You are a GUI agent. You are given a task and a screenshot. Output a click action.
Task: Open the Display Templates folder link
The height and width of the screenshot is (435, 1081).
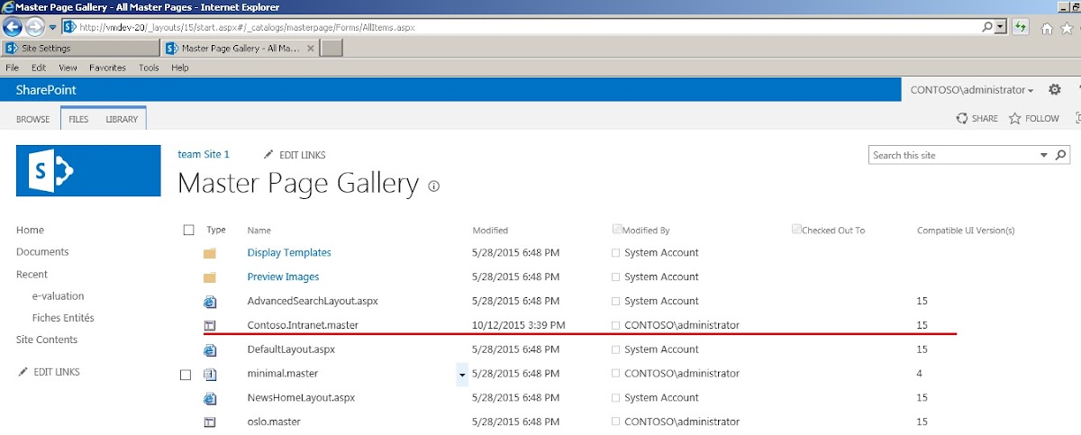pos(289,253)
